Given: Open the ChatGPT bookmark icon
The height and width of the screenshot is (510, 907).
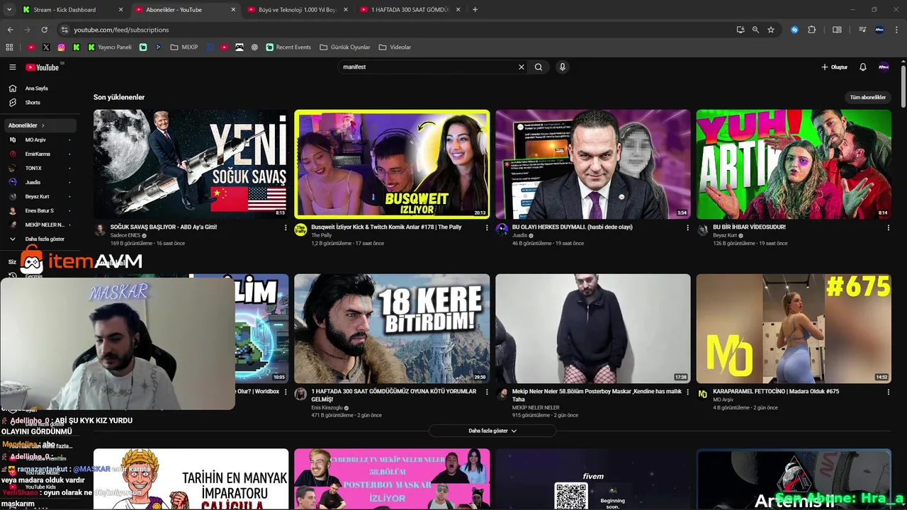Looking at the screenshot, I should (254, 47).
